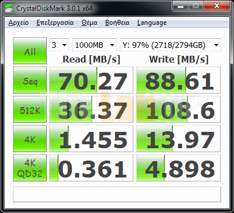Start the Seq benchmark test
The image size is (234, 213).
30,80
